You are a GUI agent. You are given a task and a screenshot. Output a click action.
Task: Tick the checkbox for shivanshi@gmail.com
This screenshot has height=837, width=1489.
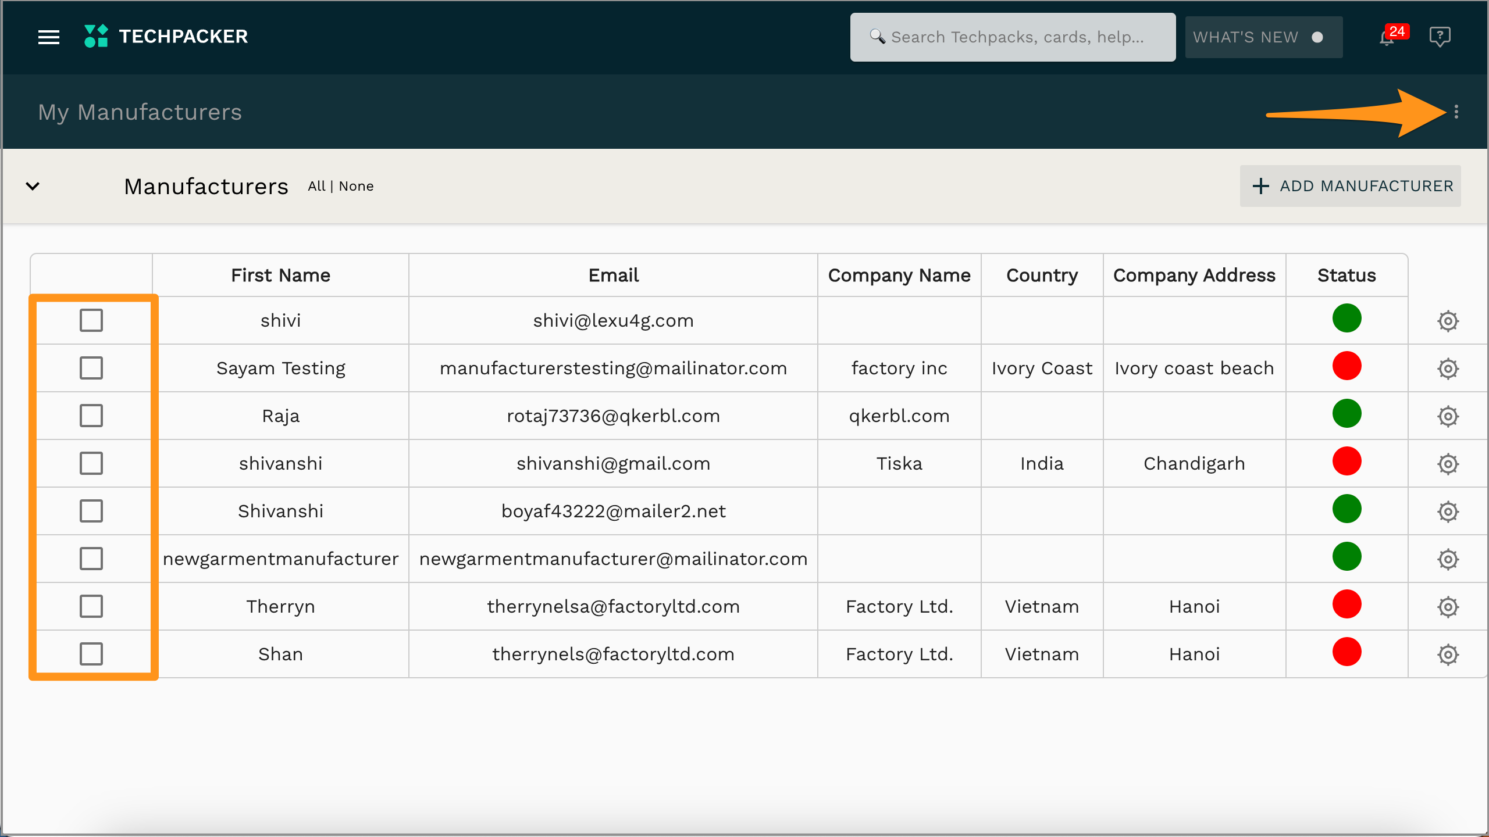91,463
